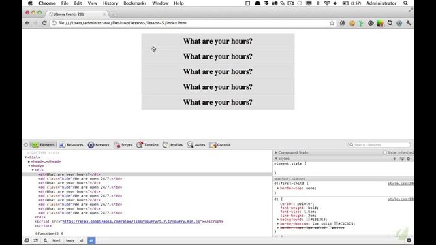
Task: Open the File menu
Action: point(65,3)
